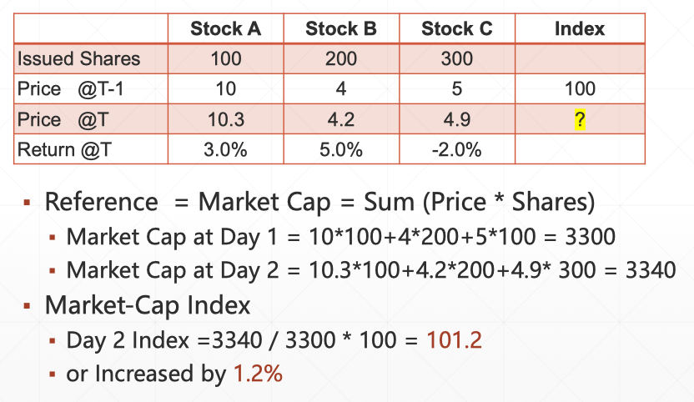The width and height of the screenshot is (694, 402).
Task: Click the 4.9 price cell for Stock C
Action: tap(457, 120)
